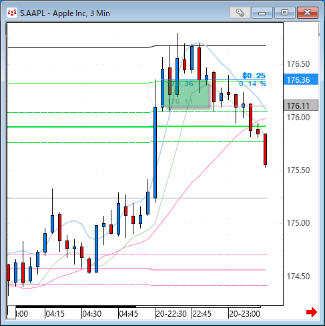
Task: Click the 0.14 % measurement label
Action: (x=252, y=84)
